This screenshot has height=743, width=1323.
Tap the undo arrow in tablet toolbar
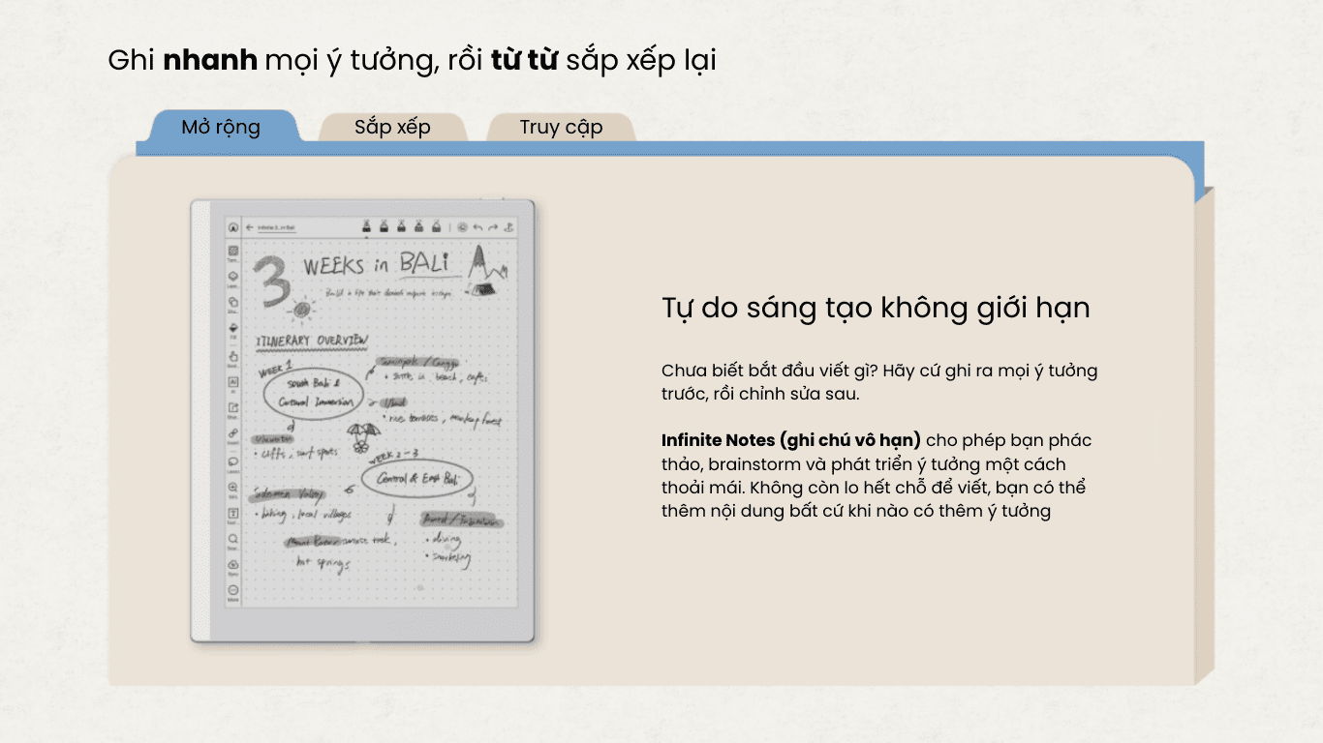(477, 228)
